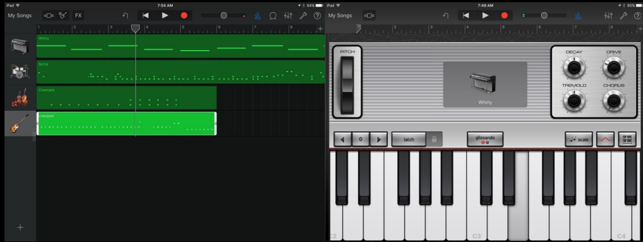The height and width of the screenshot is (242, 643).
Task: Open the Whirly instrument picker
Action: [485, 85]
